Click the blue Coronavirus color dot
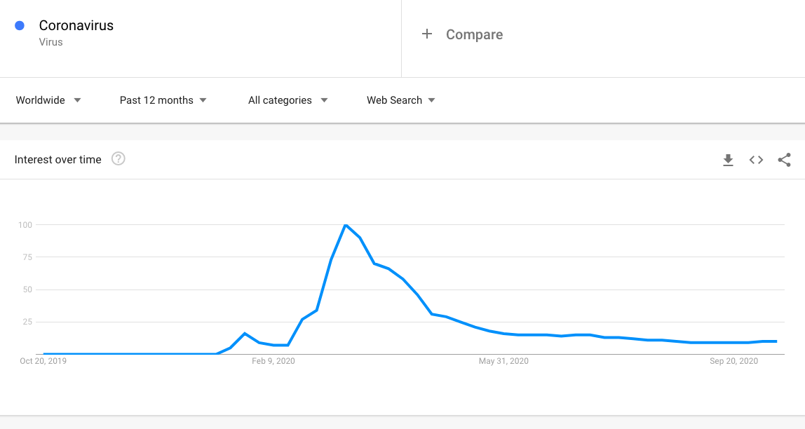805x429 pixels. 20,26
